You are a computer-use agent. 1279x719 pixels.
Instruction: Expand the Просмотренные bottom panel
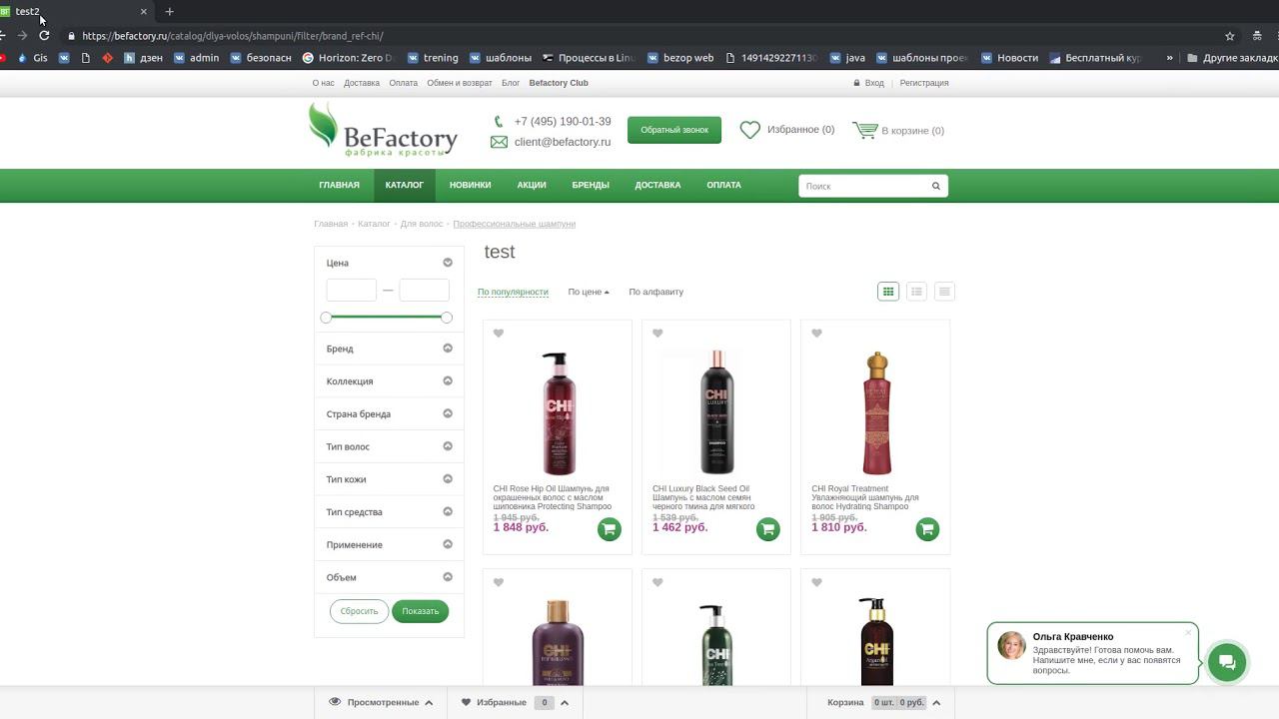tap(429, 703)
